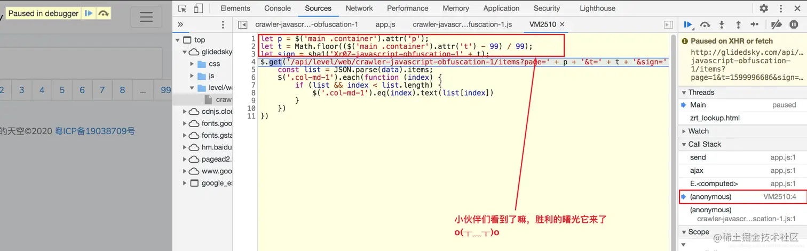Step over using the page overlay arrow icon

click(x=104, y=13)
